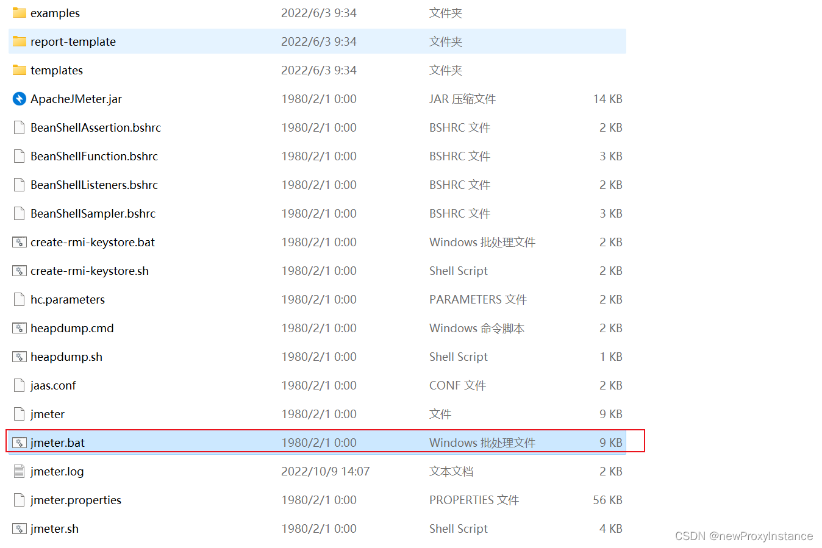Image resolution: width=822 pixels, height=548 pixels.
Task: Click the templates folder icon
Action: pos(20,70)
